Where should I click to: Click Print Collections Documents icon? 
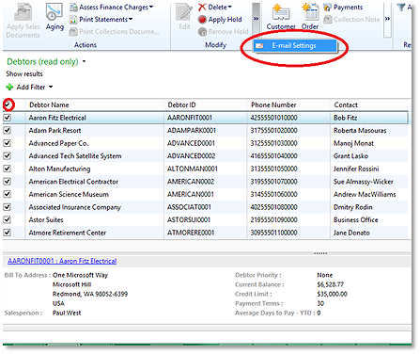pos(73,32)
